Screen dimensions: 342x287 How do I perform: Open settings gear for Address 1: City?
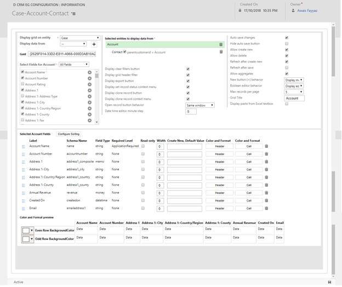pos(89,102)
